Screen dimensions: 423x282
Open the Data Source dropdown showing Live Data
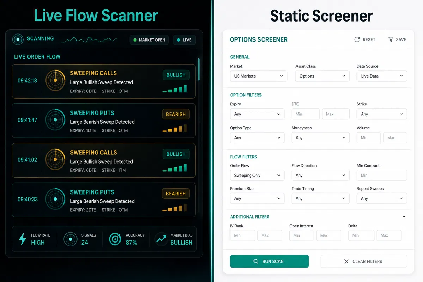[382, 76]
